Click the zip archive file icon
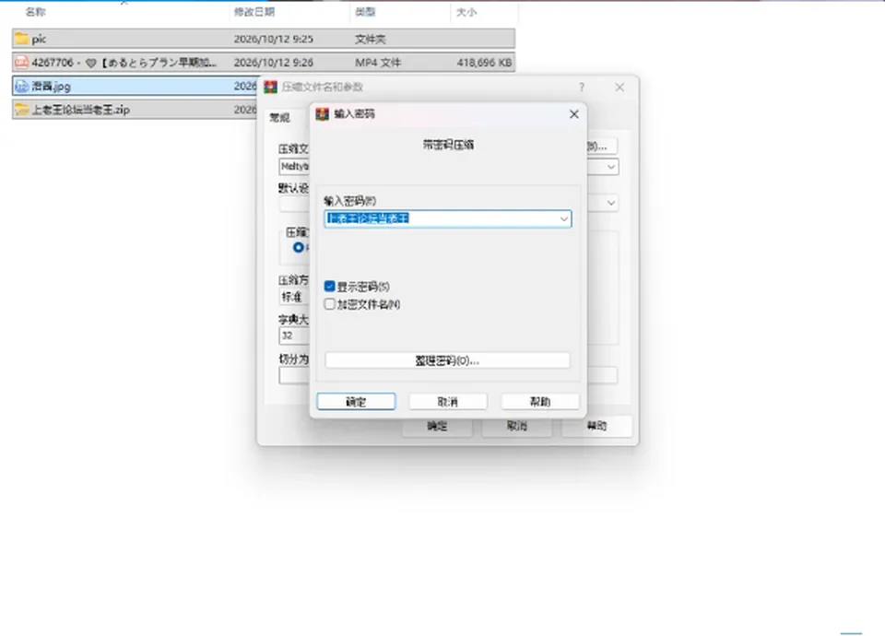 tap(21, 110)
